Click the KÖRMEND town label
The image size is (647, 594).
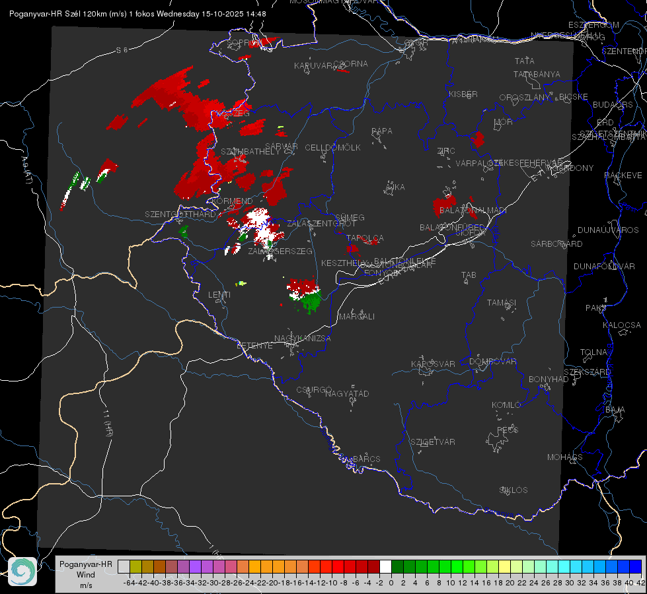click(233, 201)
